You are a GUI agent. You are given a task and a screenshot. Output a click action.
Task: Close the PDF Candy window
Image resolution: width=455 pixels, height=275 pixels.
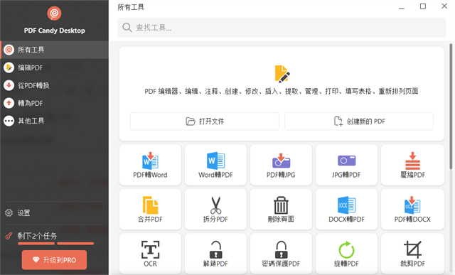tap(444, 6)
